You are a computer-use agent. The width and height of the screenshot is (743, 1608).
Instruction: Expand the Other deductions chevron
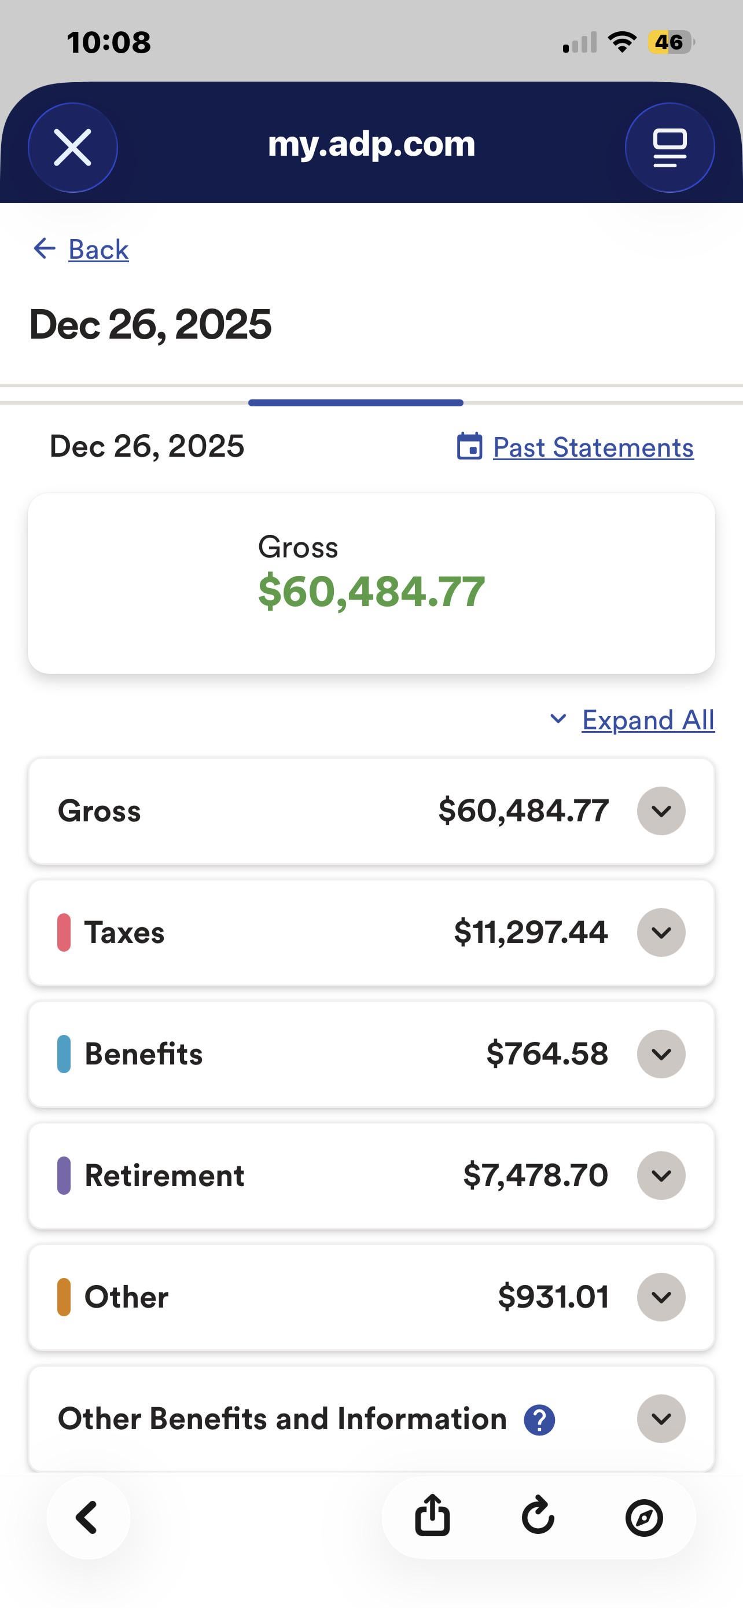coord(661,1297)
